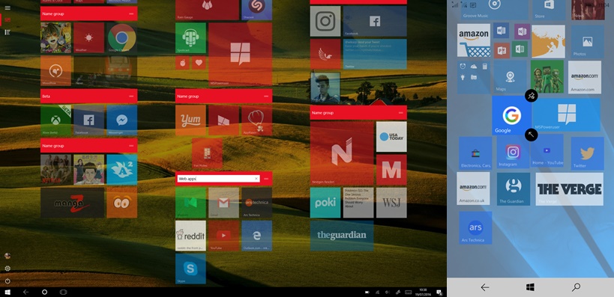Click the Web apps group name field
This screenshot has height=297, width=614.
pos(218,179)
